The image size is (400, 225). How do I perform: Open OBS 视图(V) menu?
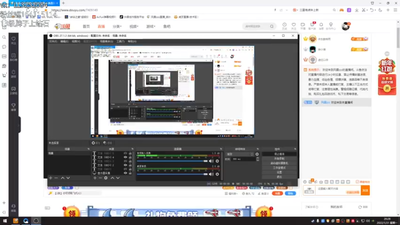(76, 41)
